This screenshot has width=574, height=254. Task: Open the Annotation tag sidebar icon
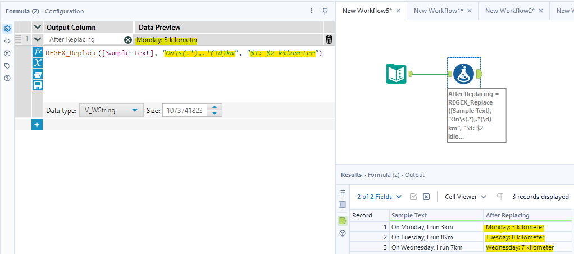click(x=7, y=66)
